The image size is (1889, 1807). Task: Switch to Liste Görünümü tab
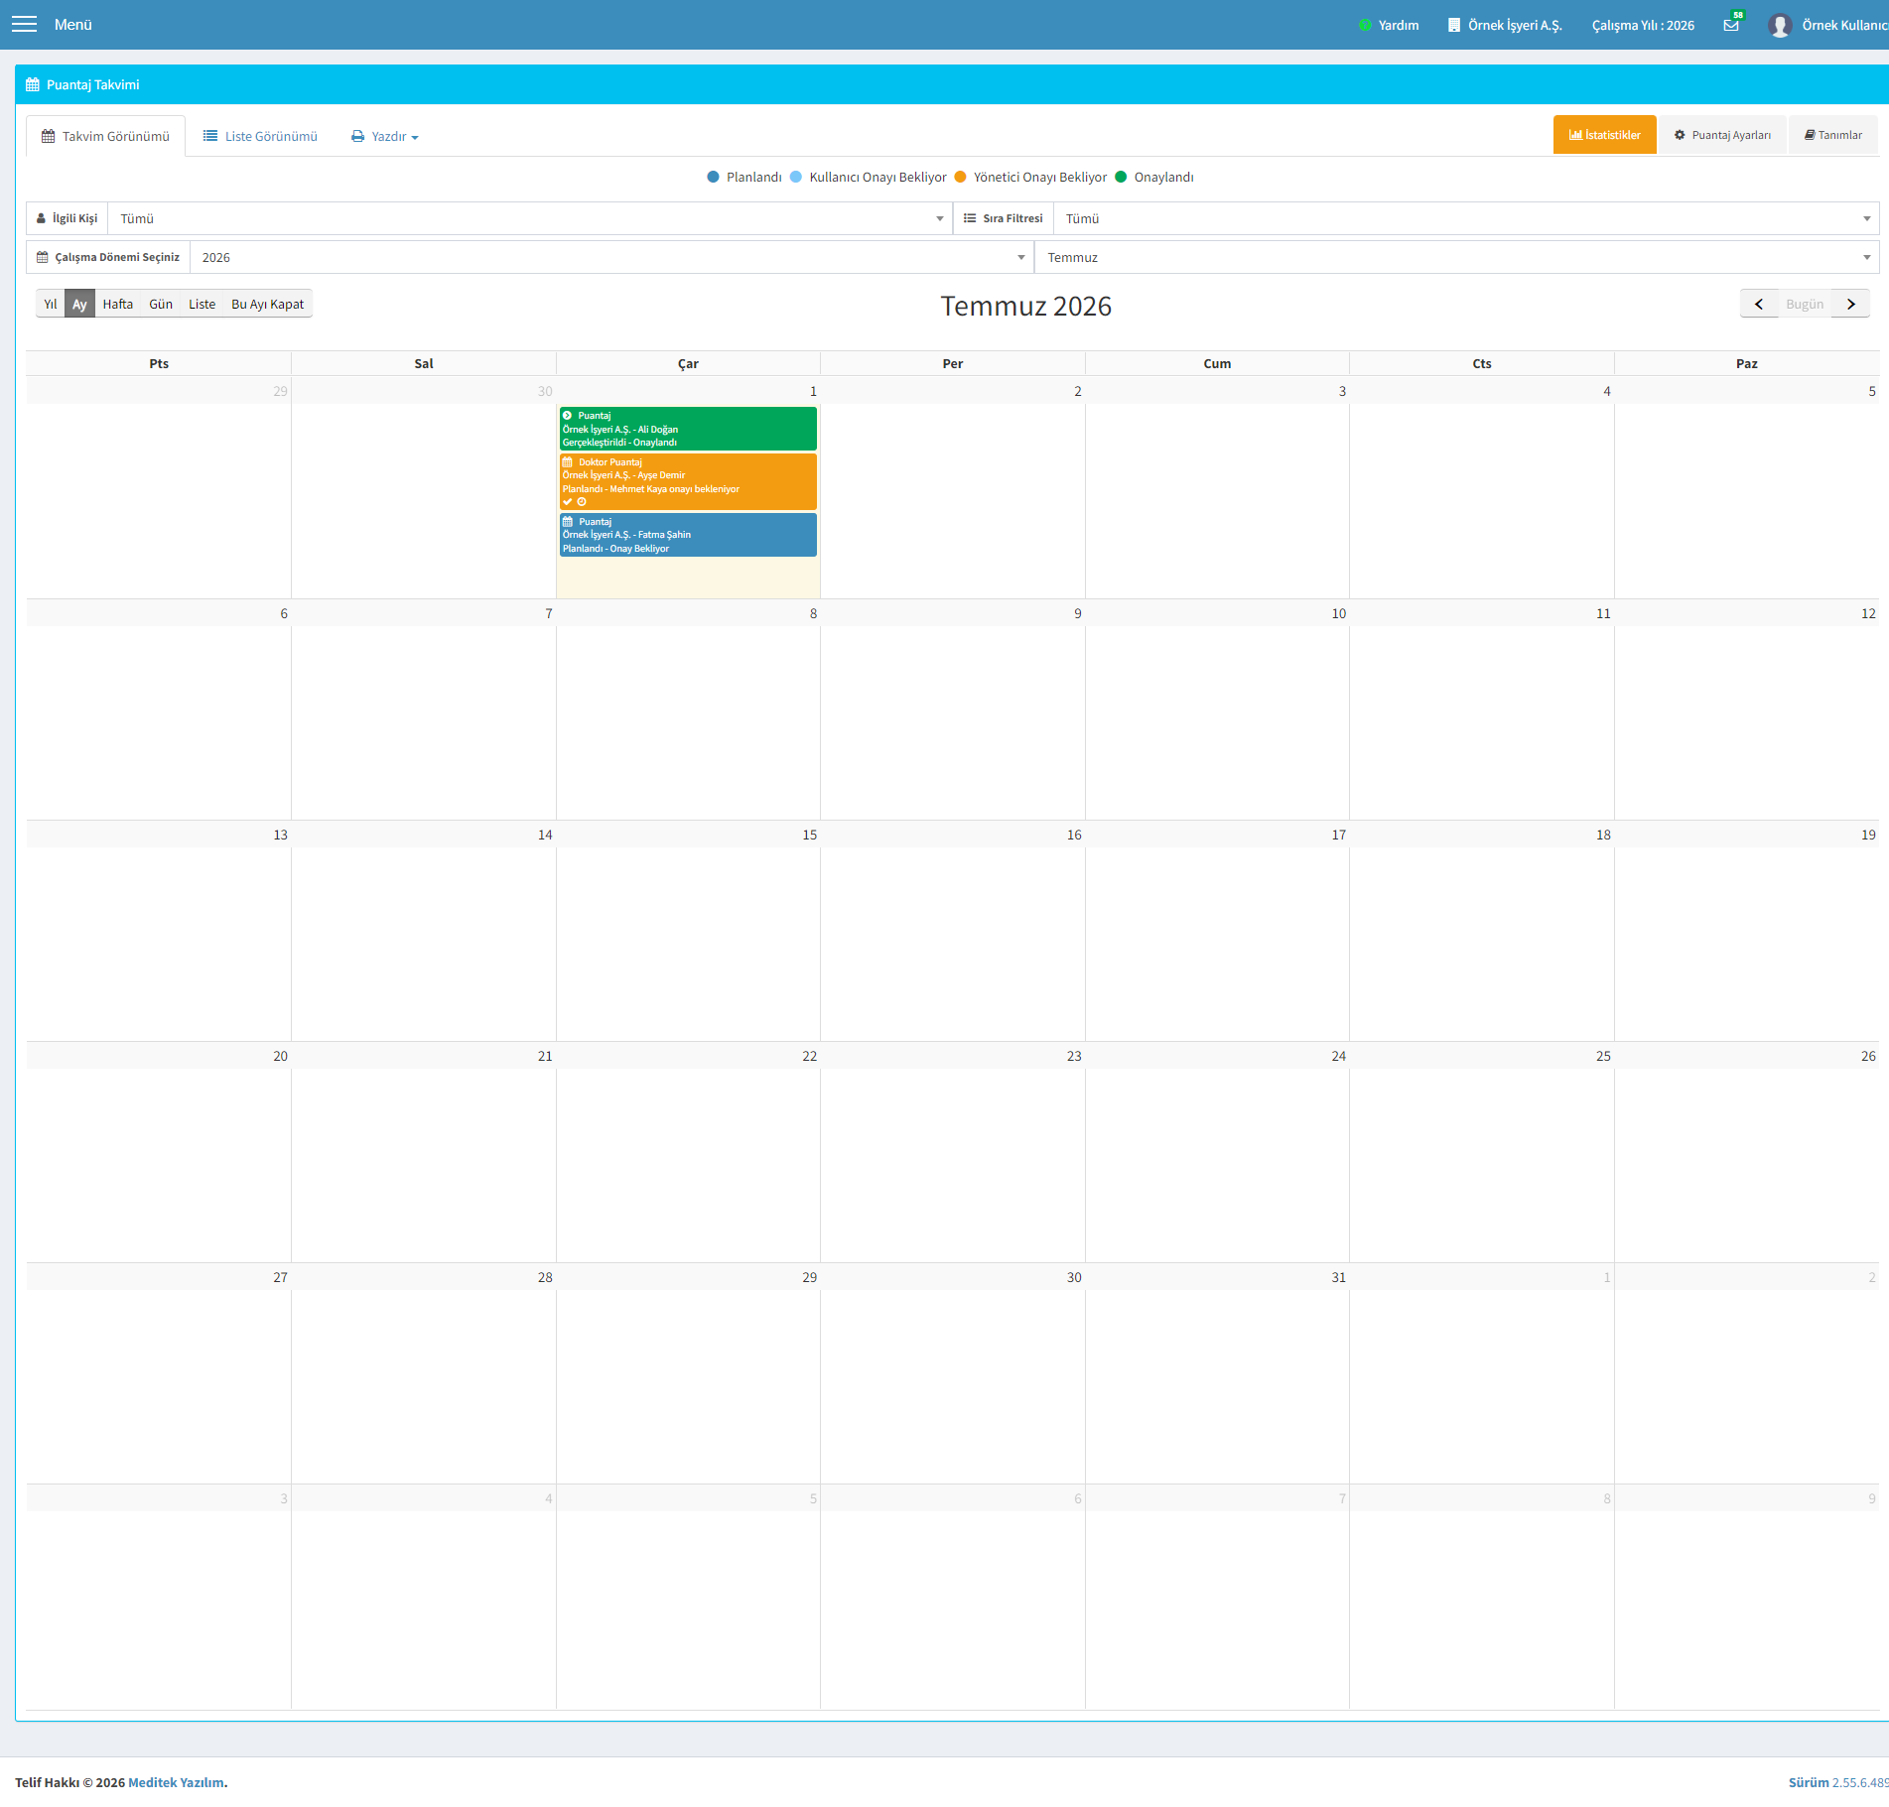pos(260,136)
